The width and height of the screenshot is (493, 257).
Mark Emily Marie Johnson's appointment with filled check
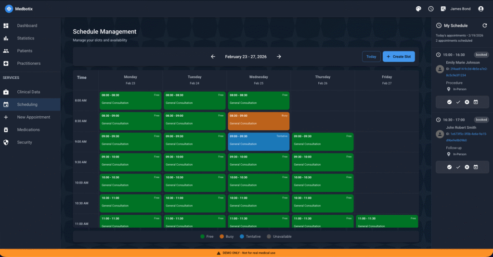(x=449, y=102)
